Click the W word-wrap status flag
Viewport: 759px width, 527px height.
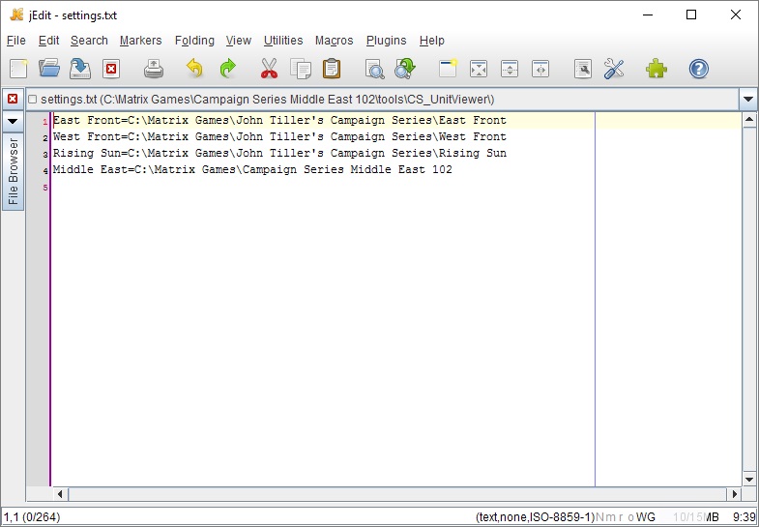pos(641,516)
